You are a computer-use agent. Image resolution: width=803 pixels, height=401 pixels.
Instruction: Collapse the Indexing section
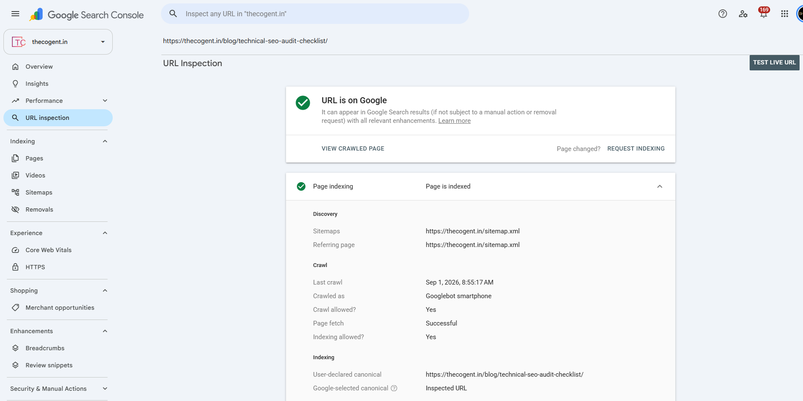pos(105,141)
